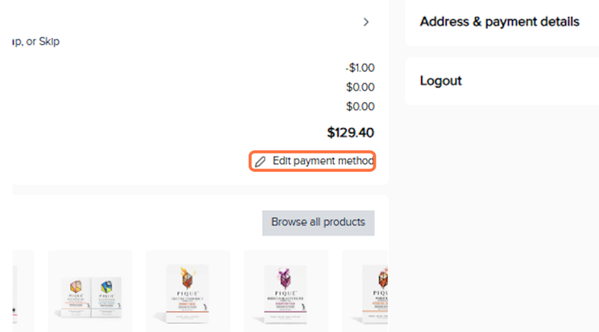Choose the Pique box with purple emblem

click(286, 291)
